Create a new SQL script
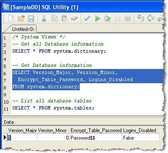 point(11,18)
